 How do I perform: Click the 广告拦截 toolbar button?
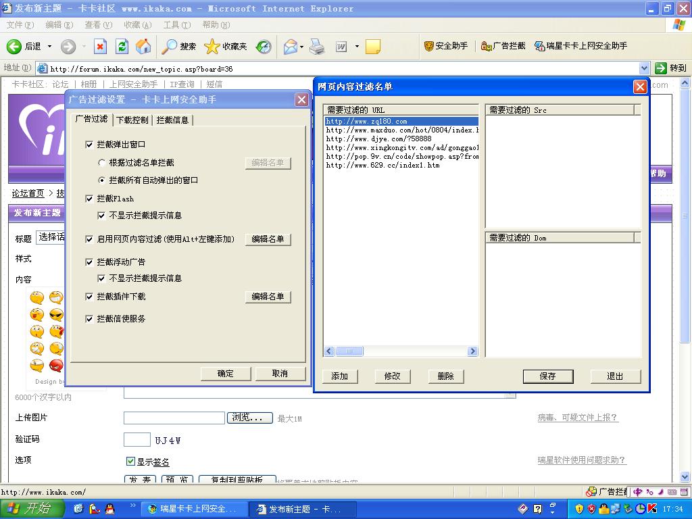503,46
